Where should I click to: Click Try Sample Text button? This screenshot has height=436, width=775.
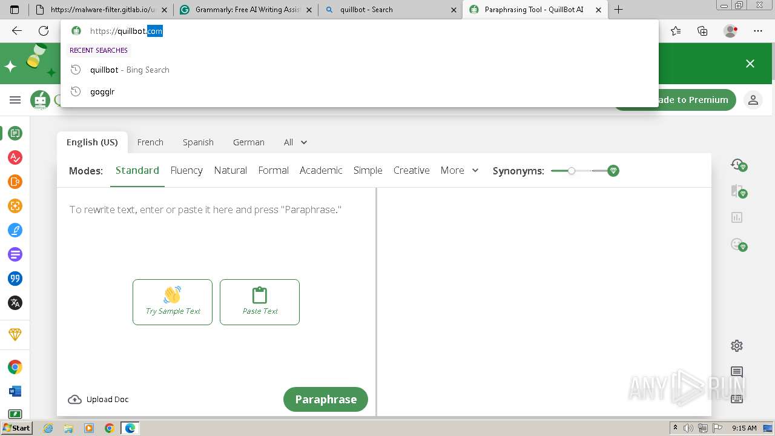coord(173,302)
